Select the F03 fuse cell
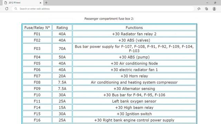 pos(37,49)
